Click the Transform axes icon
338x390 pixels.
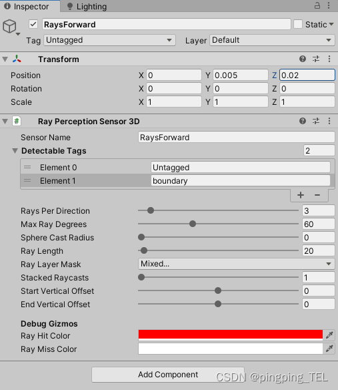click(x=17, y=59)
